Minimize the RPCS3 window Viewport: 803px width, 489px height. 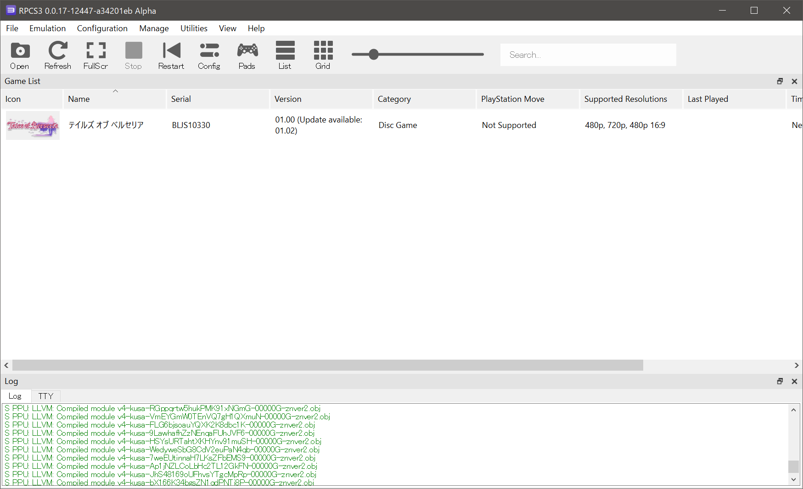click(723, 10)
